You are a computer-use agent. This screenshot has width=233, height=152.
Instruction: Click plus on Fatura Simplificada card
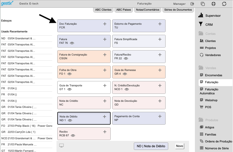(160, 39)
